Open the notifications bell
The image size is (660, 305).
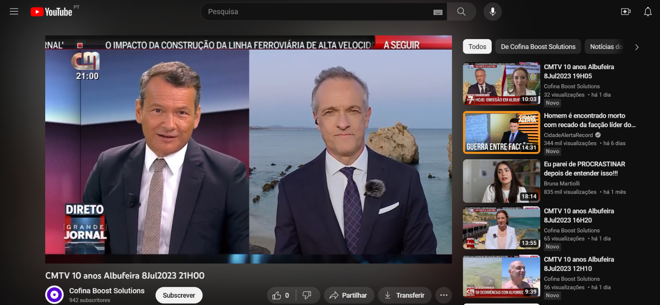(x=648, y=12)
